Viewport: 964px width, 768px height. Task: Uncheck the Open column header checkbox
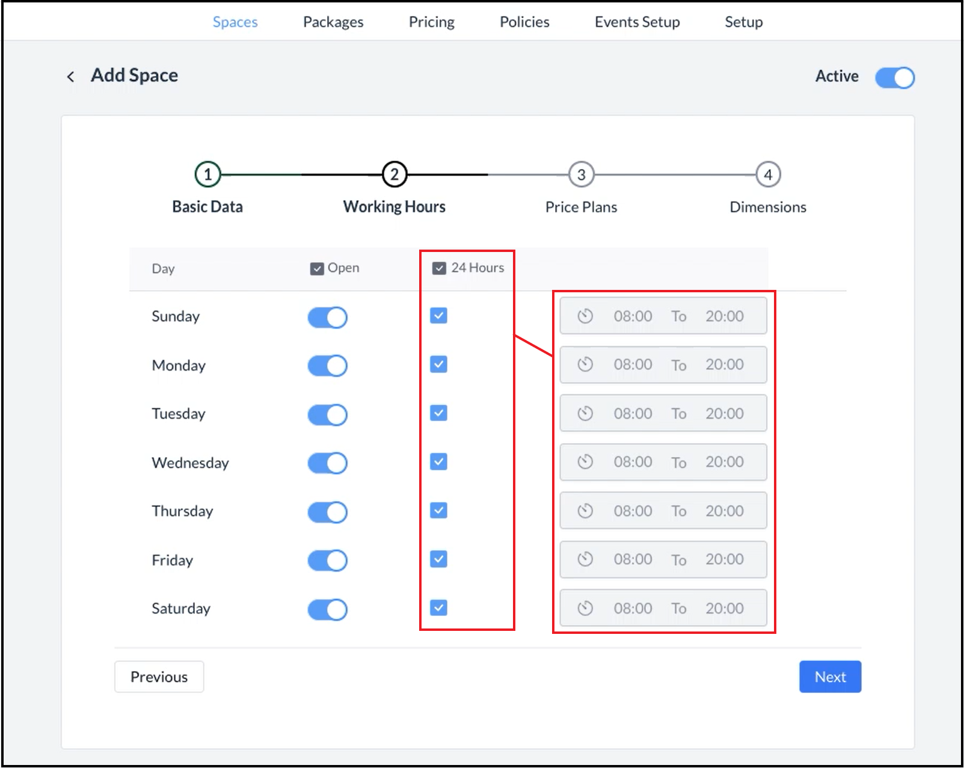[x=317, y=268]
